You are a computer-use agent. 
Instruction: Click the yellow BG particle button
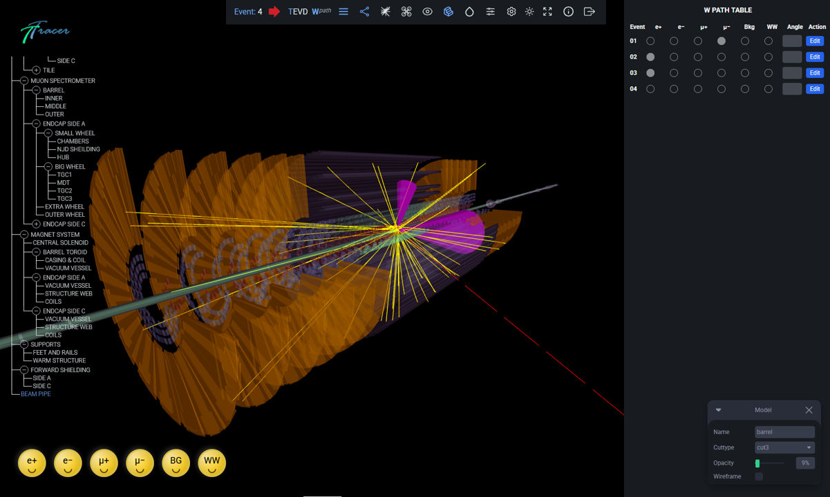(x=176, y=462)
